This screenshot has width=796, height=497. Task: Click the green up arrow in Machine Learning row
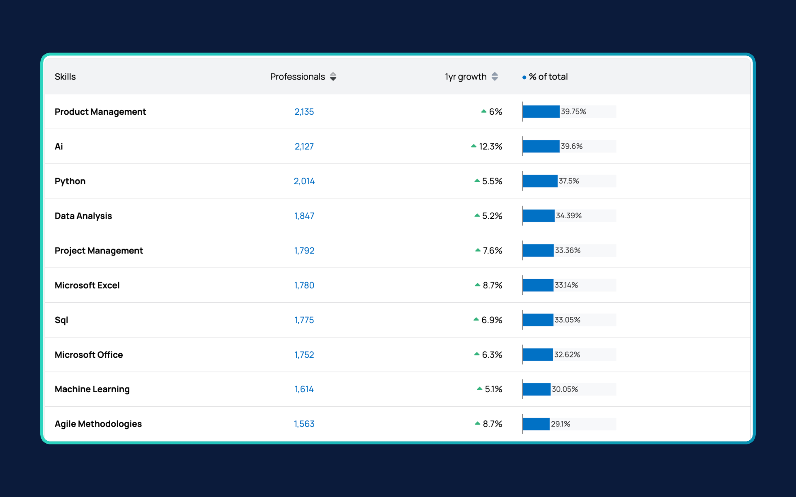coord(479,388)
